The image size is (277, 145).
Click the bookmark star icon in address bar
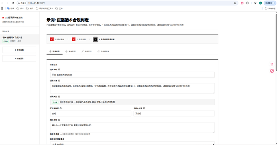point(235,3)
